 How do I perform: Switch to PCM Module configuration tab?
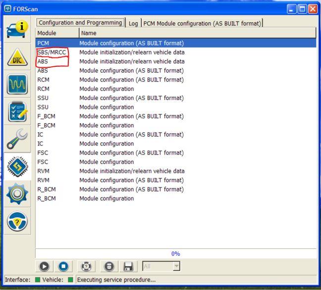(202, 23)
